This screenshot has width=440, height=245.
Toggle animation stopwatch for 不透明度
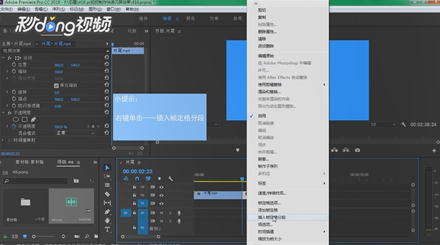pyautogui.click(x=14, y=127)
